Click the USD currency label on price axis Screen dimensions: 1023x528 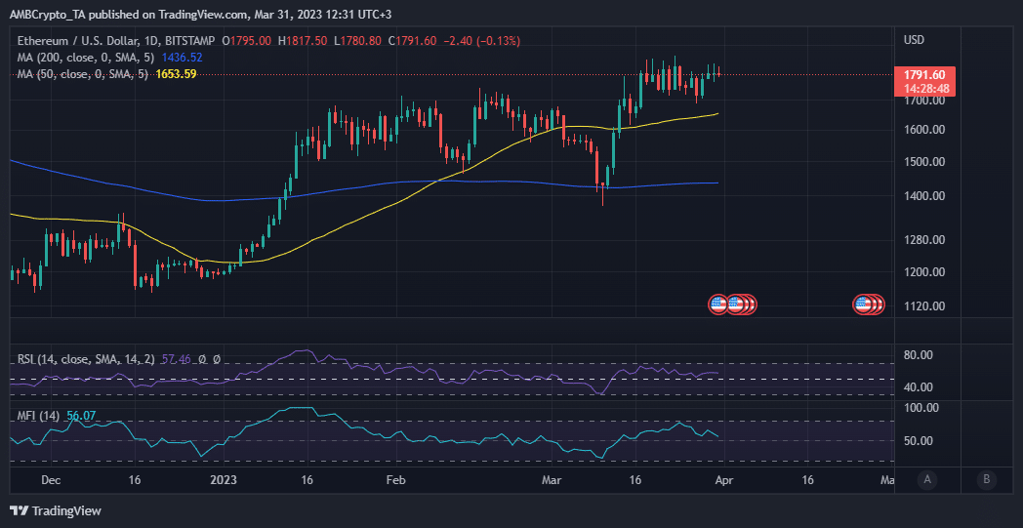coord(915,40)
